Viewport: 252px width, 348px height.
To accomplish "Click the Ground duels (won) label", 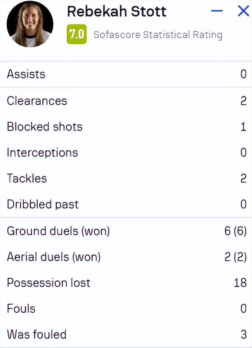I will [x=58, y=231].
